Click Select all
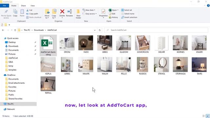210x118 pixels. click(127, 10)
